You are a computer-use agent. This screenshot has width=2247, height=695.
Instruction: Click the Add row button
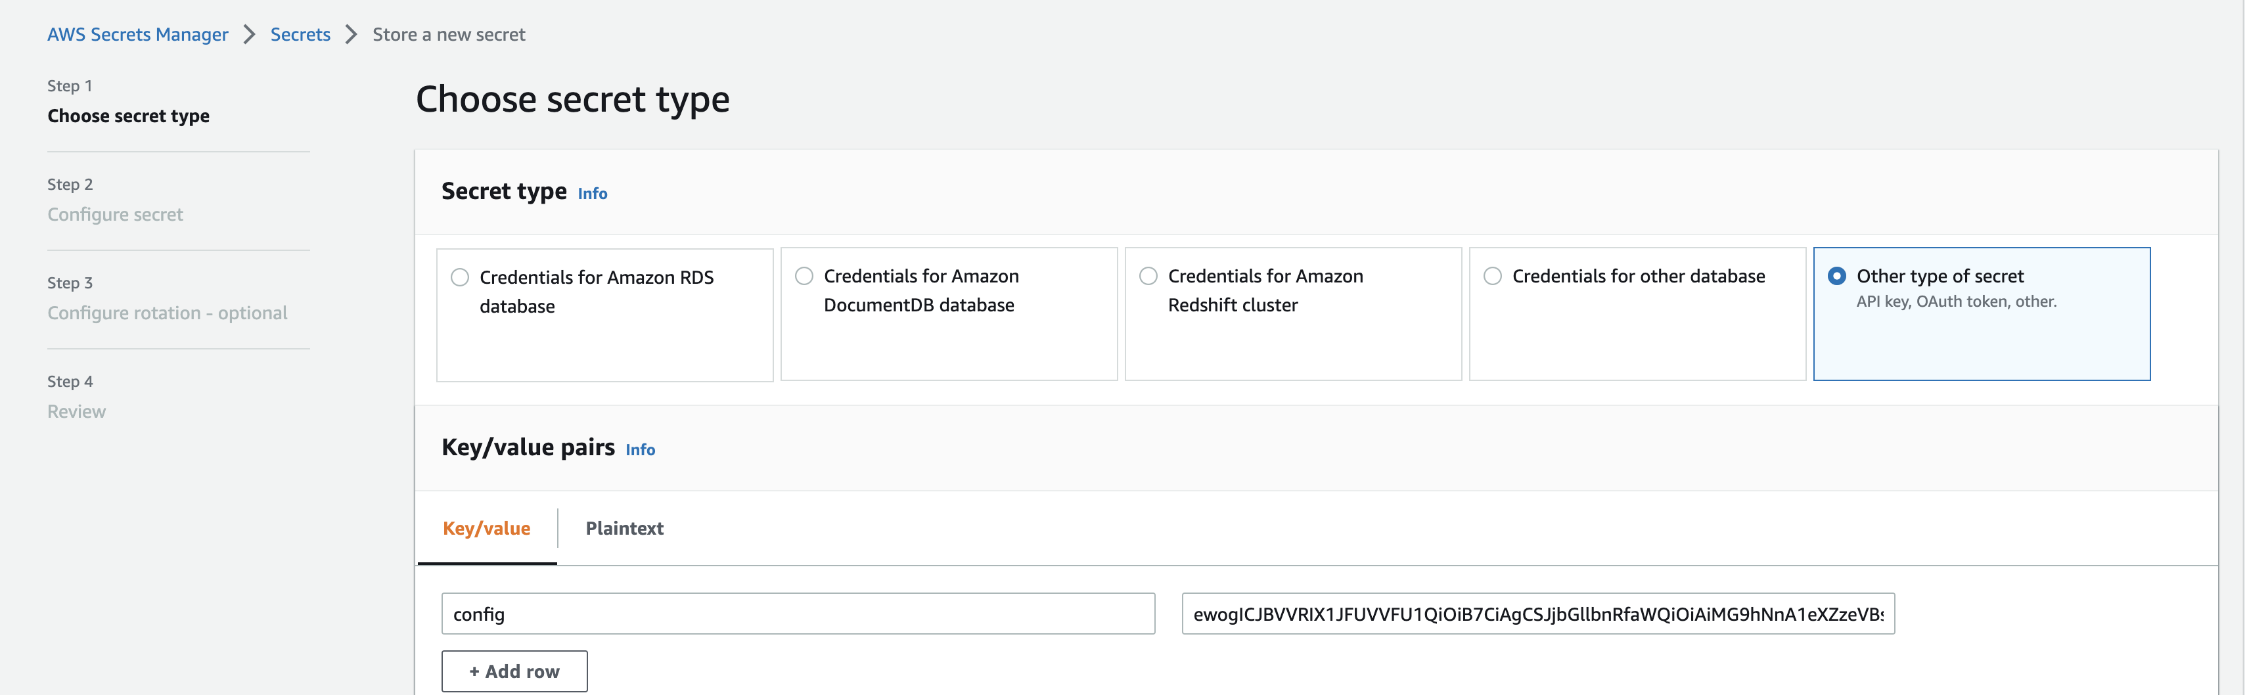click(x=514, y=671)
